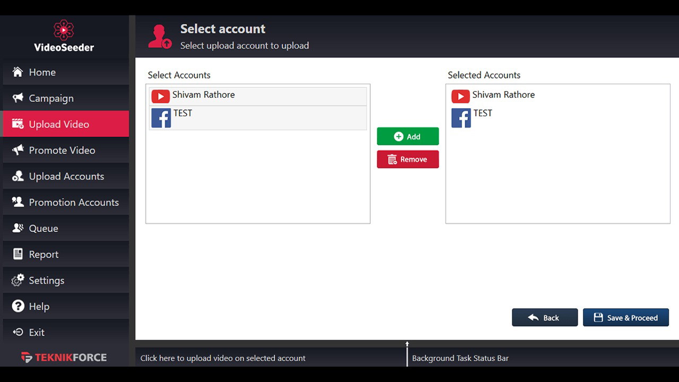The image size is (679, 382).
Task: Open Promote Video from the sidebar
Action: (x=62, y=150)
